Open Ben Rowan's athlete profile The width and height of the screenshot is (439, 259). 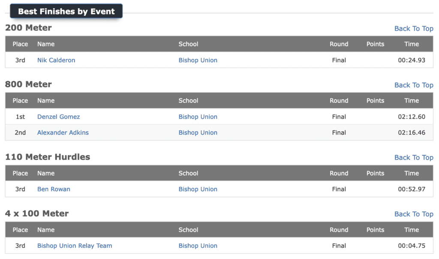coord(54,189)
